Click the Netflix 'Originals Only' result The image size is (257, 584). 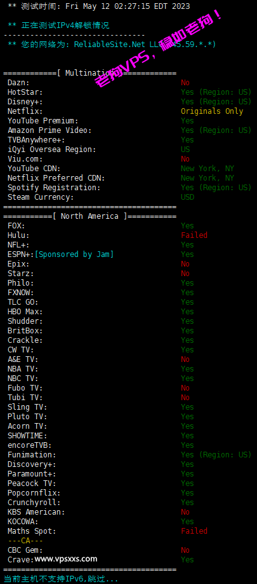tap(212, 111)
